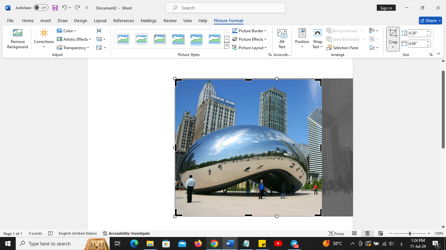Switch to the Home tab
Screen dimensions: 446x250
coord(28,21)
